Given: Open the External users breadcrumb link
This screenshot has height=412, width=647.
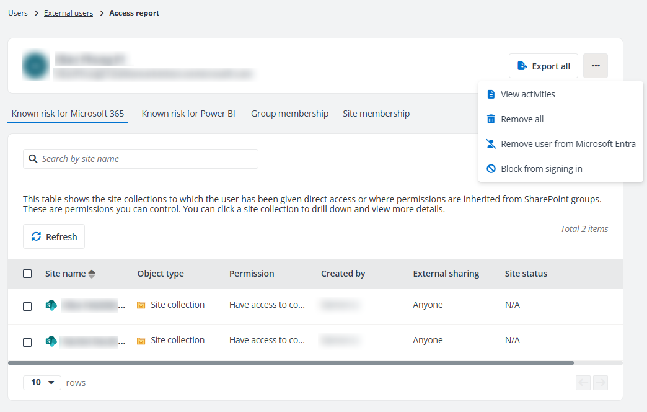Looking at the screenshot, I should [x=68, y=12].
